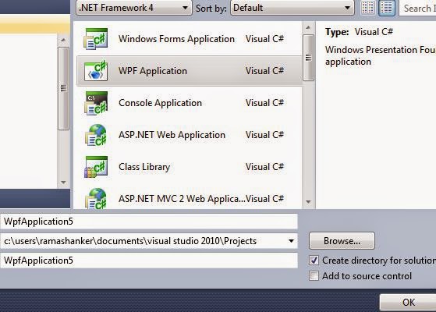Tick the Add to source control checkbox
Screen dimensions: 436x312
314,276
